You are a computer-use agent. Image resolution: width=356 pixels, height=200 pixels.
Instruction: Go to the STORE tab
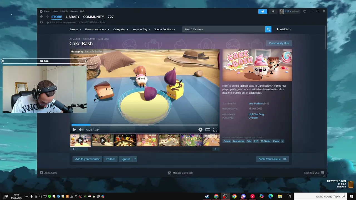pos(57,17)
